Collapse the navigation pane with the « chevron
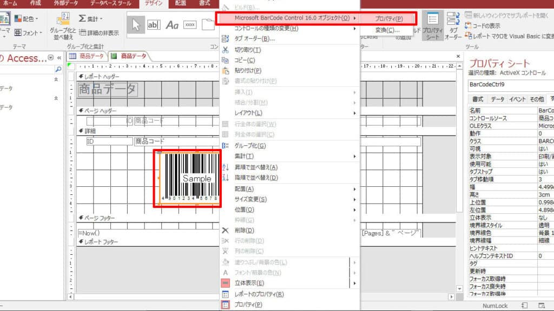Viewport: 554px width, 311px height. pos(60,57)
